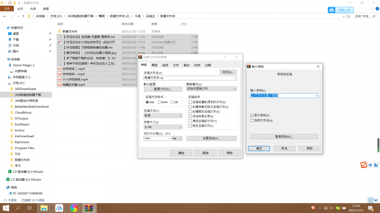Open the Windows Start menu
380x213 pixels.
pyautogui.click(x=5, y=208)
